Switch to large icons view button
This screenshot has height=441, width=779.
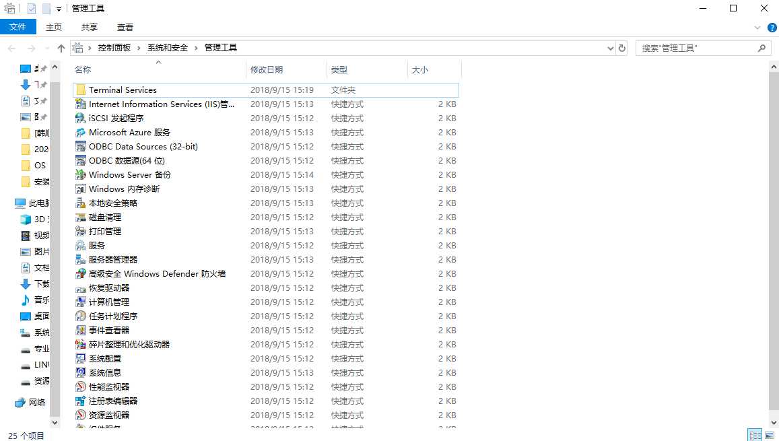[770, 436]
